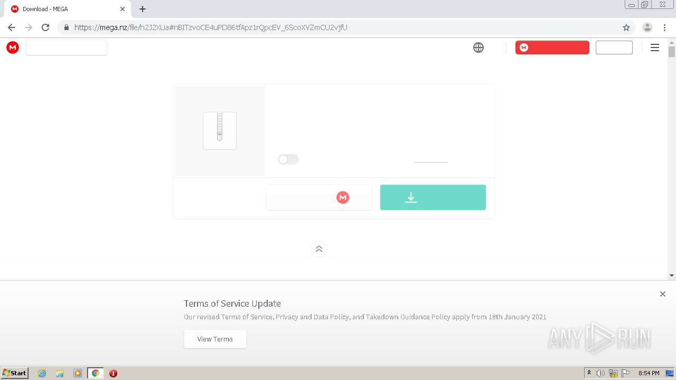Open the language globe selector
This screenshot has width=676, height=380.
(x=478, y=47)
